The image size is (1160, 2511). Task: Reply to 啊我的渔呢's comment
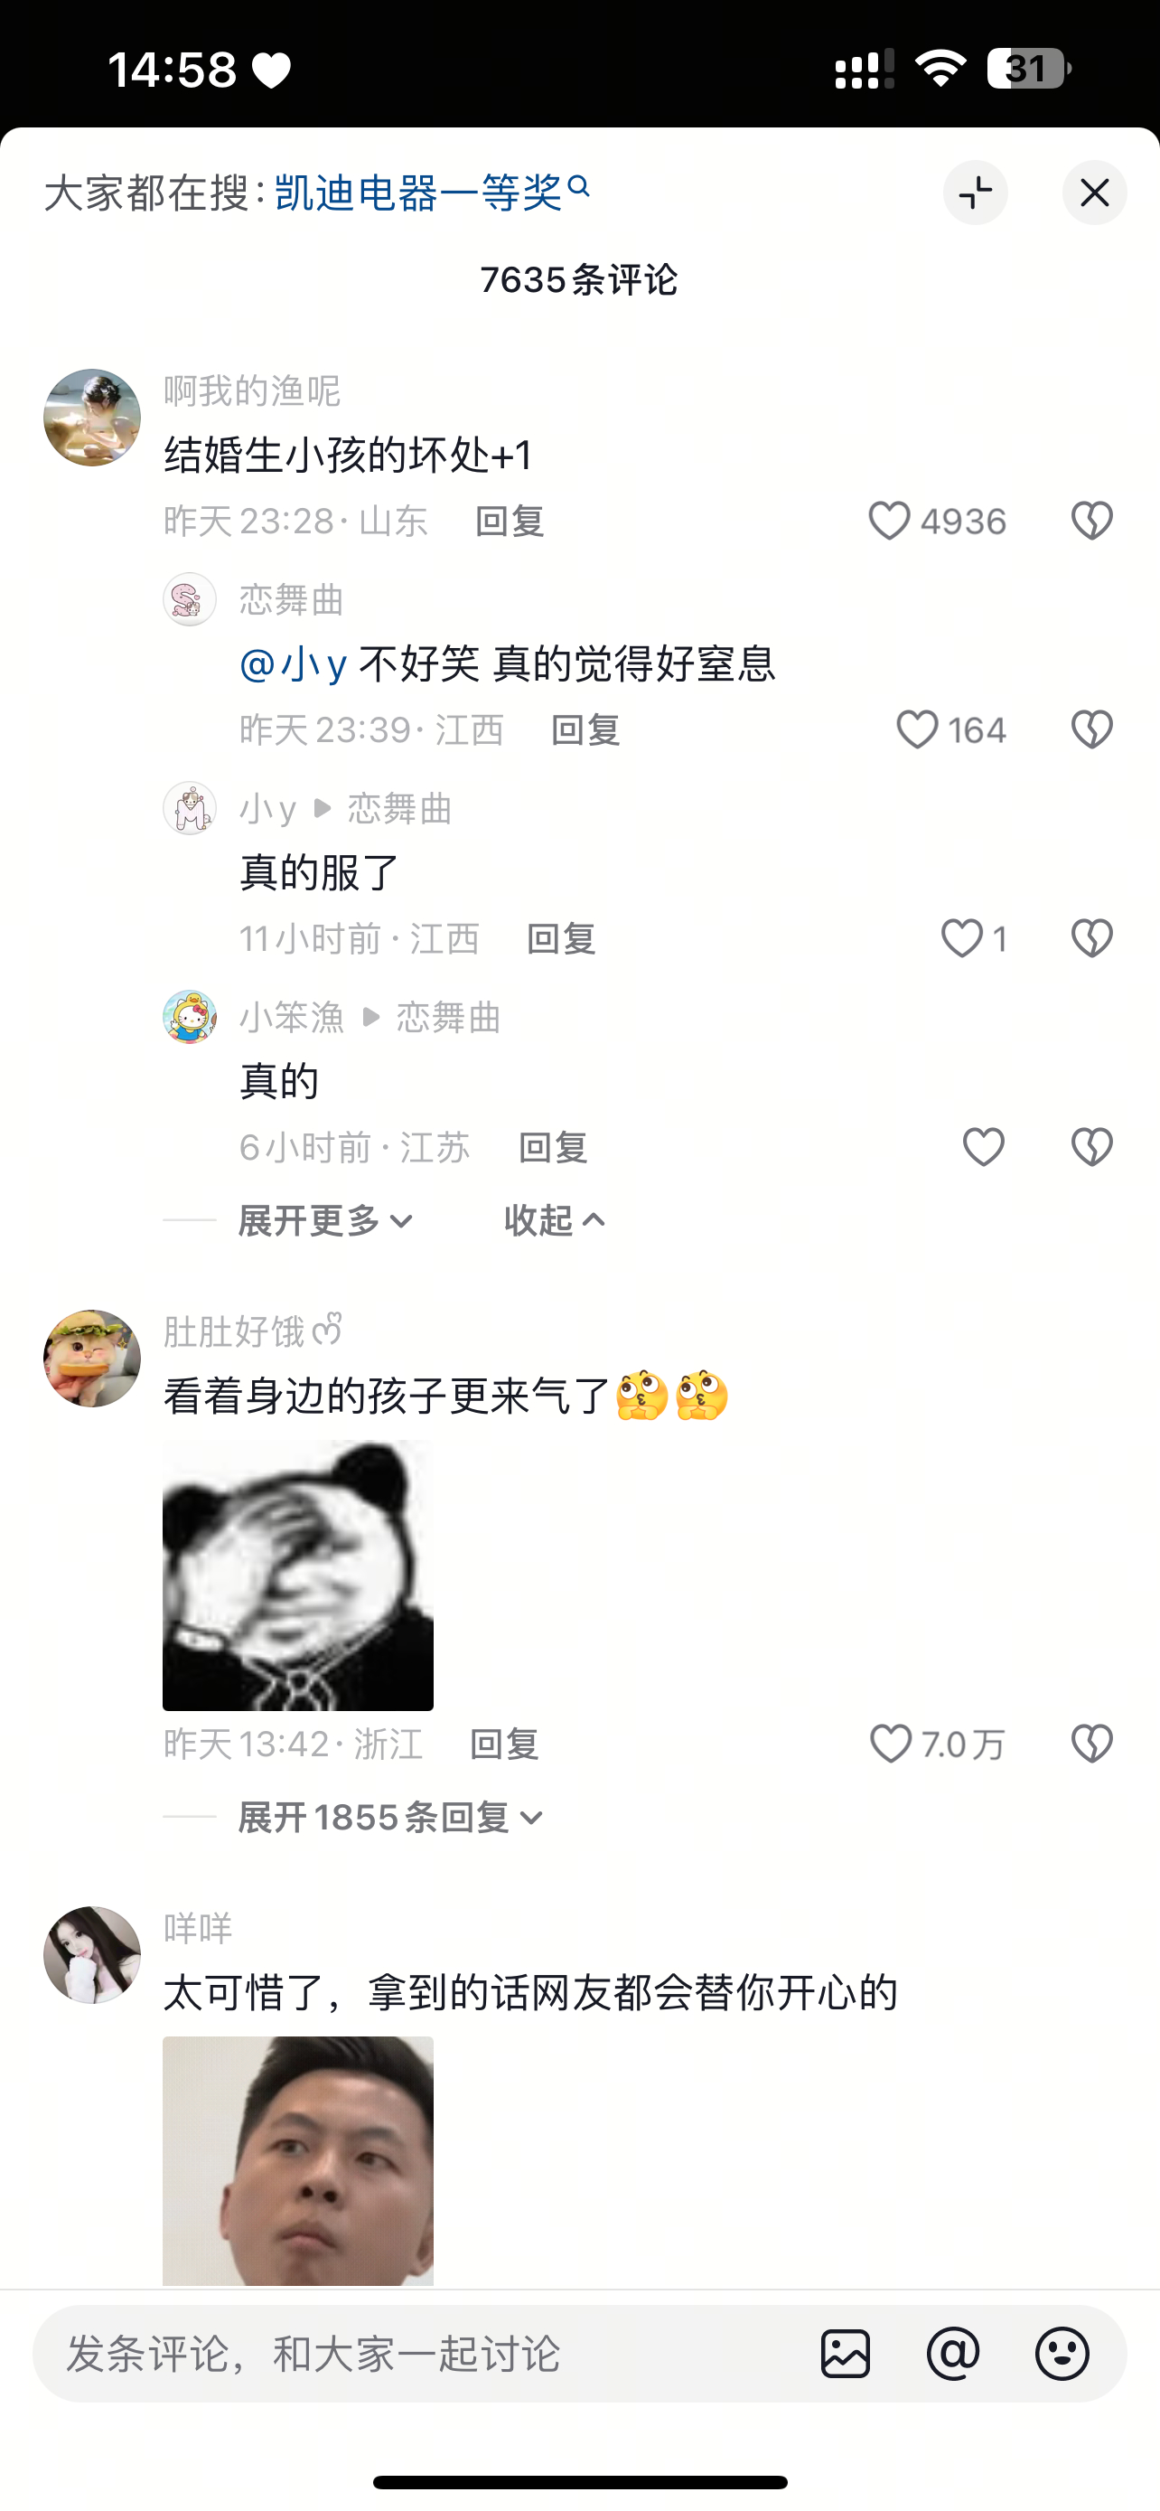click(x=510, y=522)
